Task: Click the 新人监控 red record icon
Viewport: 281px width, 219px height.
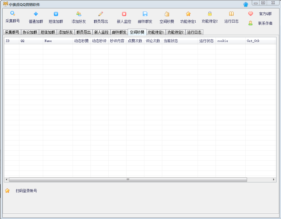Action: pos(124,14)
